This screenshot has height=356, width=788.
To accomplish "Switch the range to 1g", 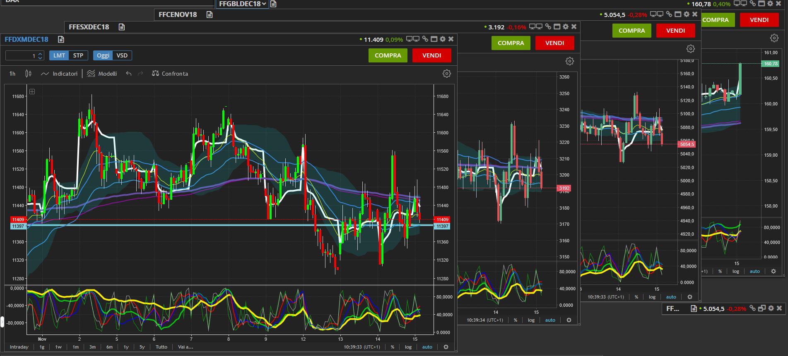I will click(x=42, y=347).
